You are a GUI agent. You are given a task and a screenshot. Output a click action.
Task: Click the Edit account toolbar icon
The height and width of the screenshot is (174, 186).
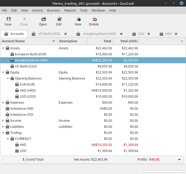59,19
